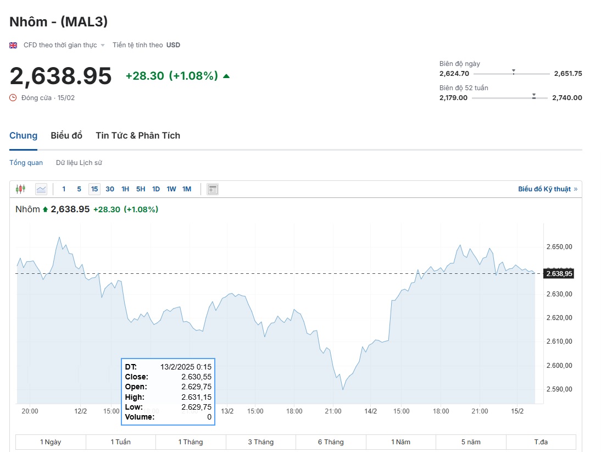This screenshot has width=601, height=452.
Task: Click the 52-week range slider marker
Action: tap(533, 96)
